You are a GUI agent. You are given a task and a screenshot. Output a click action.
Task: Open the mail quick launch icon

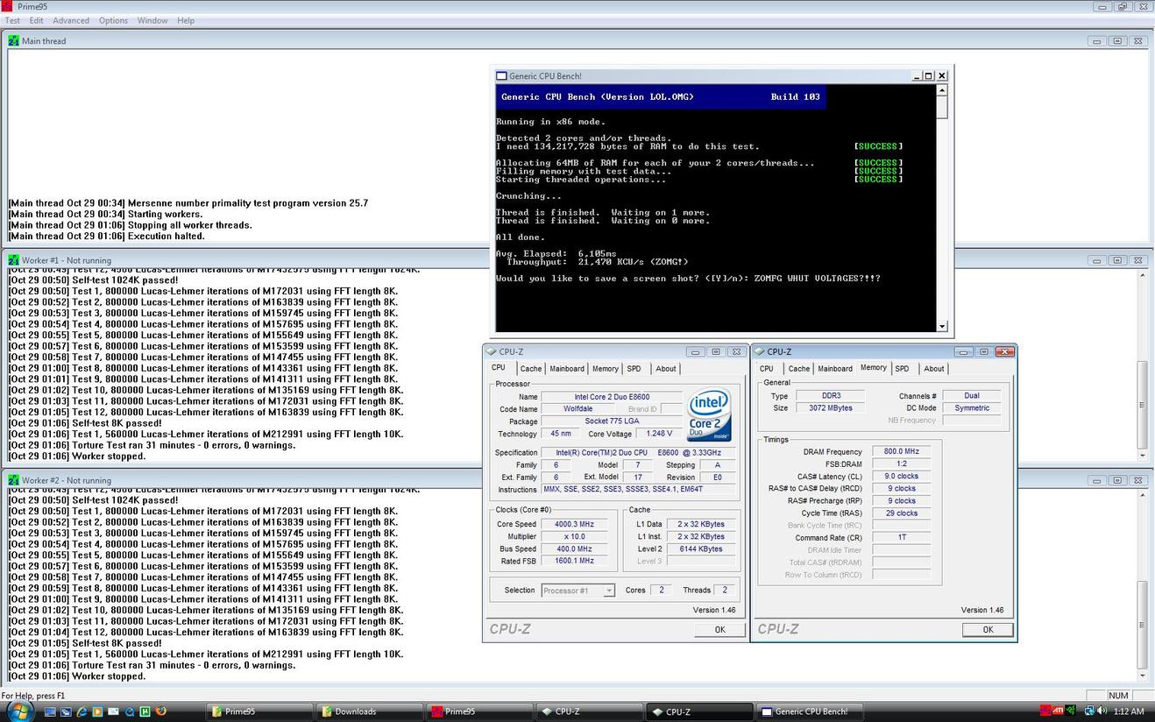point(113,711)
